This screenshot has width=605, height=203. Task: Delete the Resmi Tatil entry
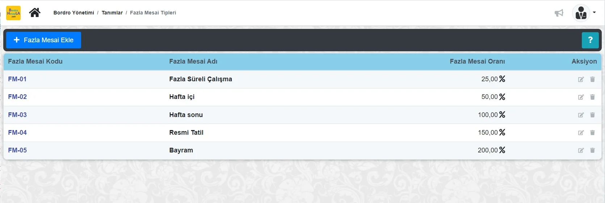pyautogui.click(x=592, y=133)
